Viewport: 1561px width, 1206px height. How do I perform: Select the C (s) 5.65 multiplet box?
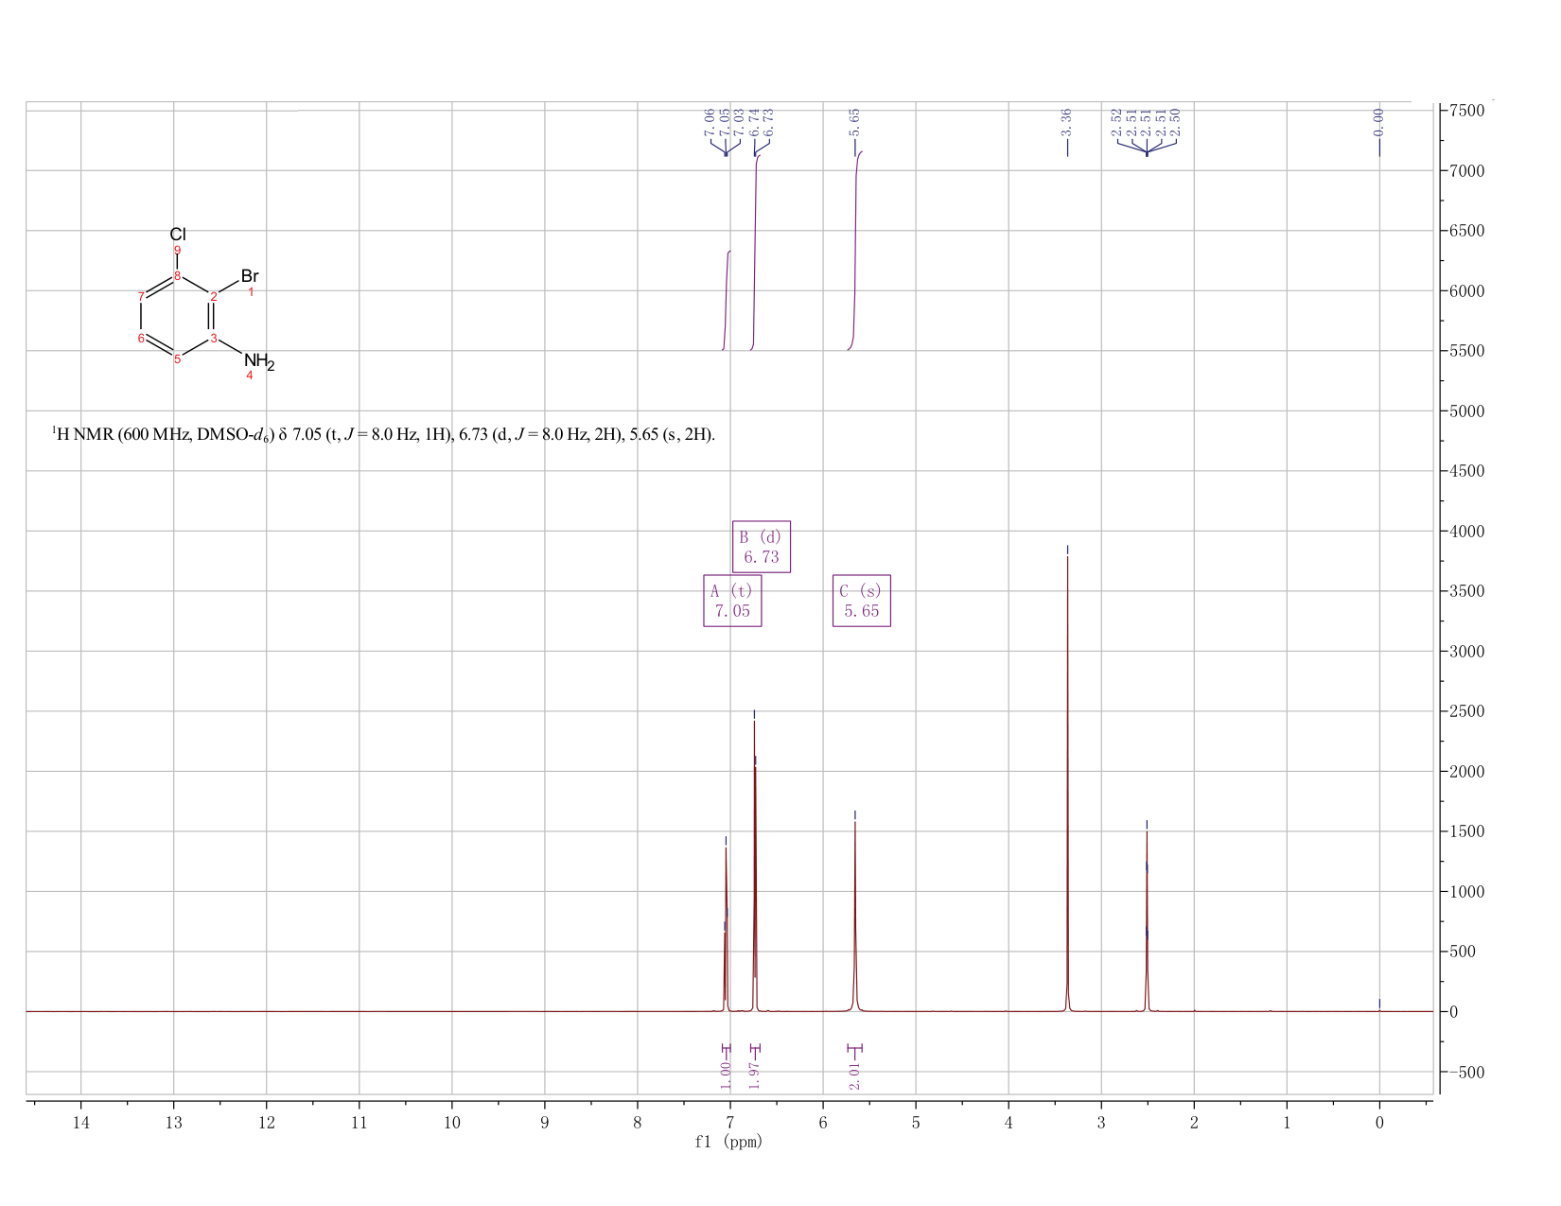point(862,601)
